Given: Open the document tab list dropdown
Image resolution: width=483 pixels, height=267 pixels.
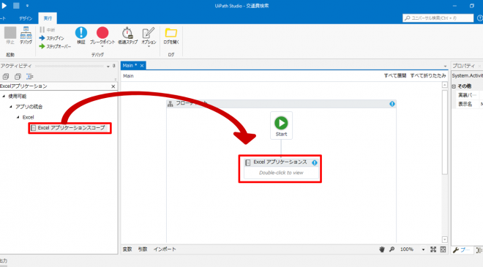Looking at the screenshot, I should click(445, 67).
